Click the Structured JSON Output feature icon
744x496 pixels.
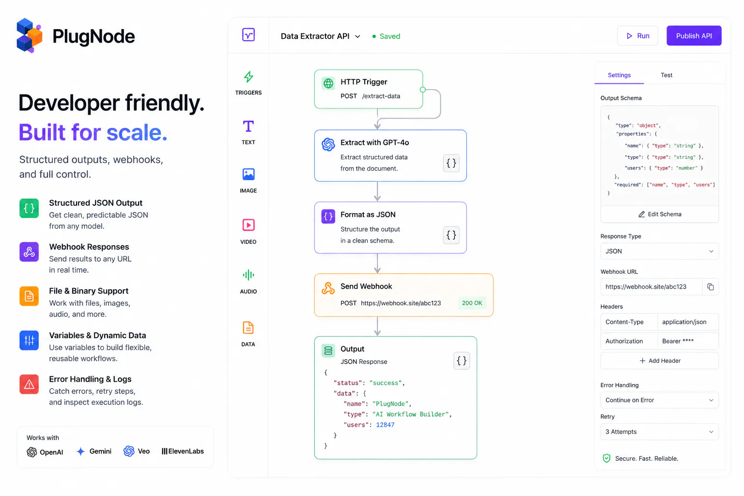(x=29, y=208)
